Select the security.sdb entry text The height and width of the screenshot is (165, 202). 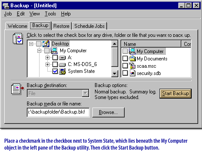point(149,73)
